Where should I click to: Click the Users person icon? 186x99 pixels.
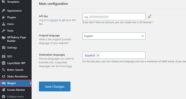point(3,24)
